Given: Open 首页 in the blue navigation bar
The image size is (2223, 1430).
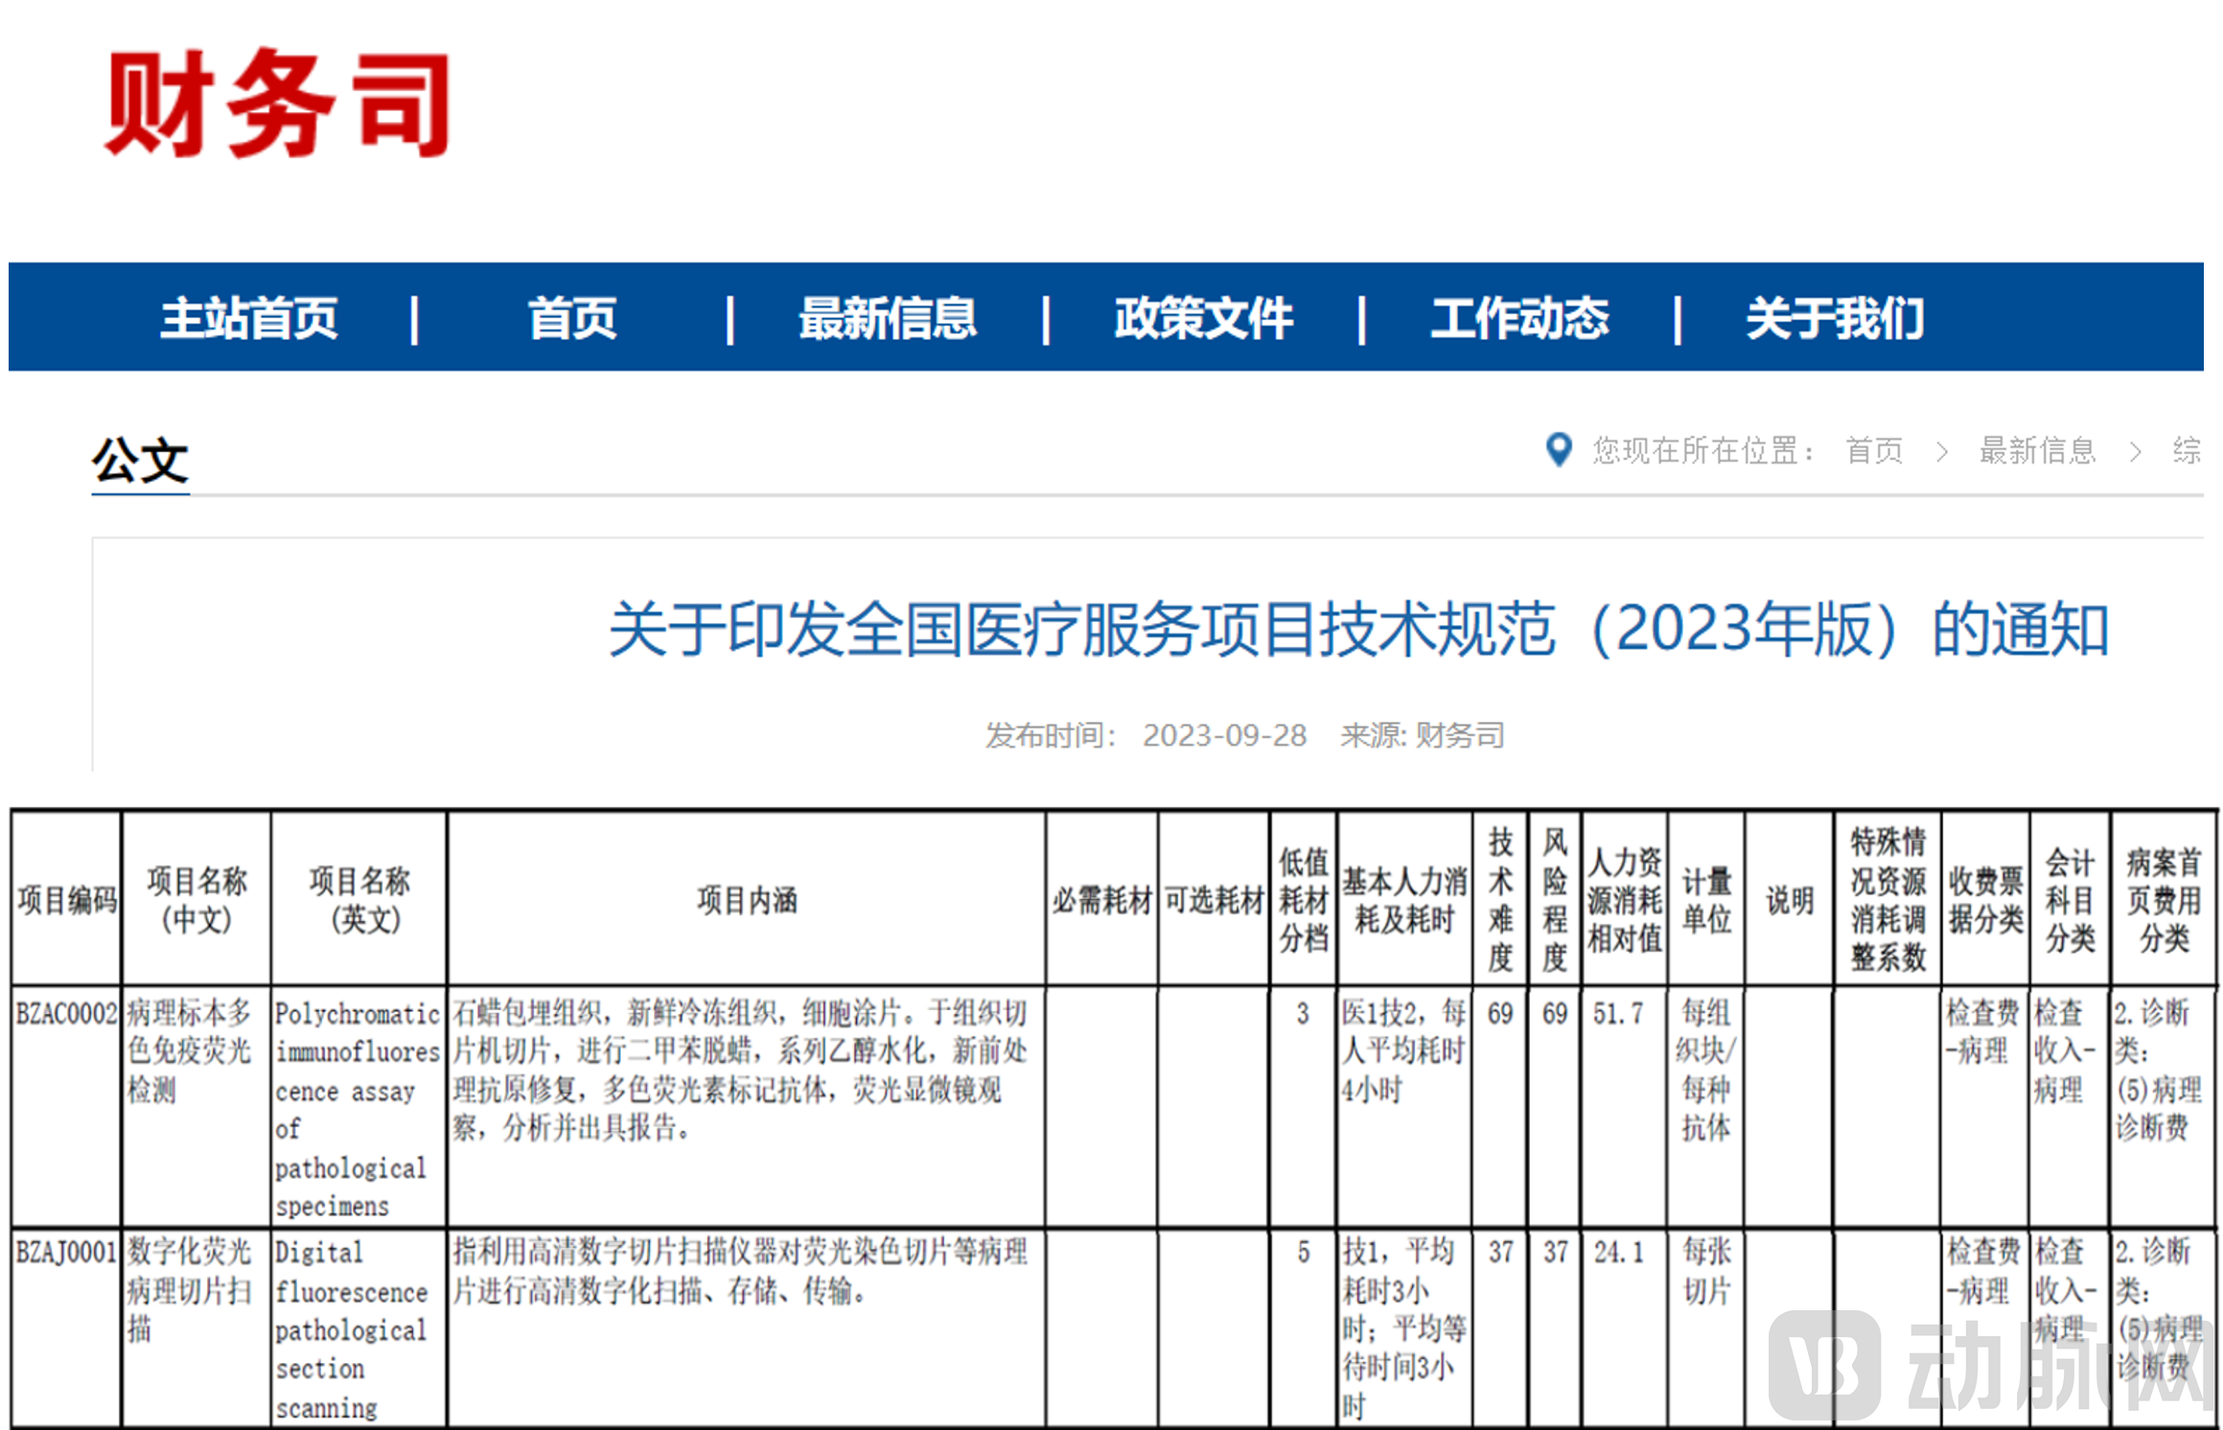Looking at the screenshot, I should 572,320.
